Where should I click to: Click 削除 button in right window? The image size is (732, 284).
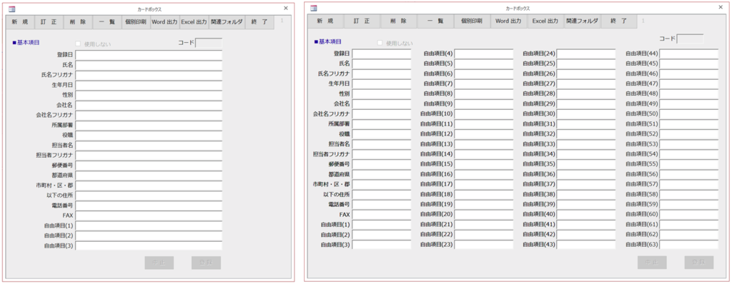pos(398,21)
